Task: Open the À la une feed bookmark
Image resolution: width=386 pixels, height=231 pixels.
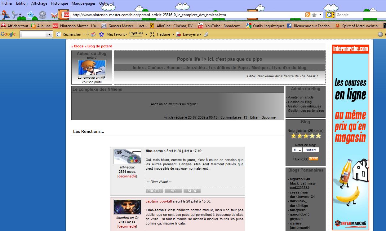Action: click(41, 26)
